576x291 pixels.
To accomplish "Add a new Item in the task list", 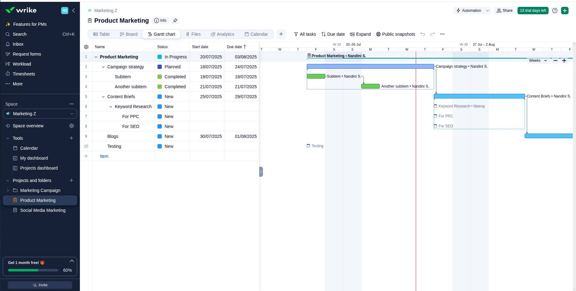I will [x=104, y=156].
